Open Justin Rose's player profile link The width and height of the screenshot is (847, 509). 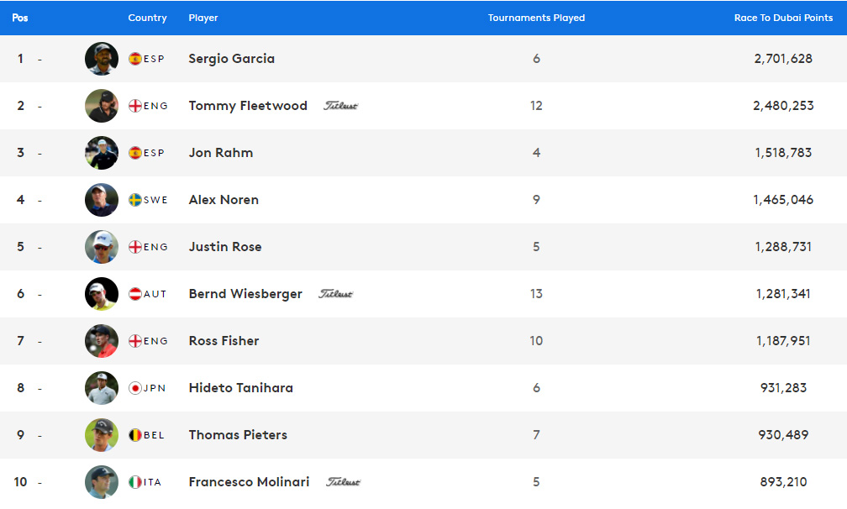click(225, 247)
